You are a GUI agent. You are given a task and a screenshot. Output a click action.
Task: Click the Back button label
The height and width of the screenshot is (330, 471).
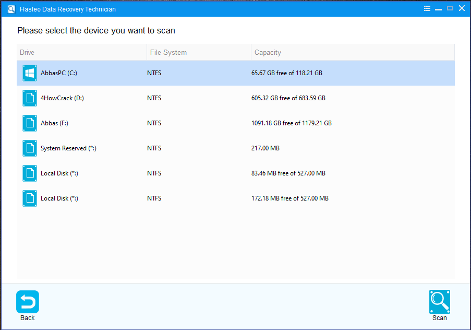[x=27, y=318]
